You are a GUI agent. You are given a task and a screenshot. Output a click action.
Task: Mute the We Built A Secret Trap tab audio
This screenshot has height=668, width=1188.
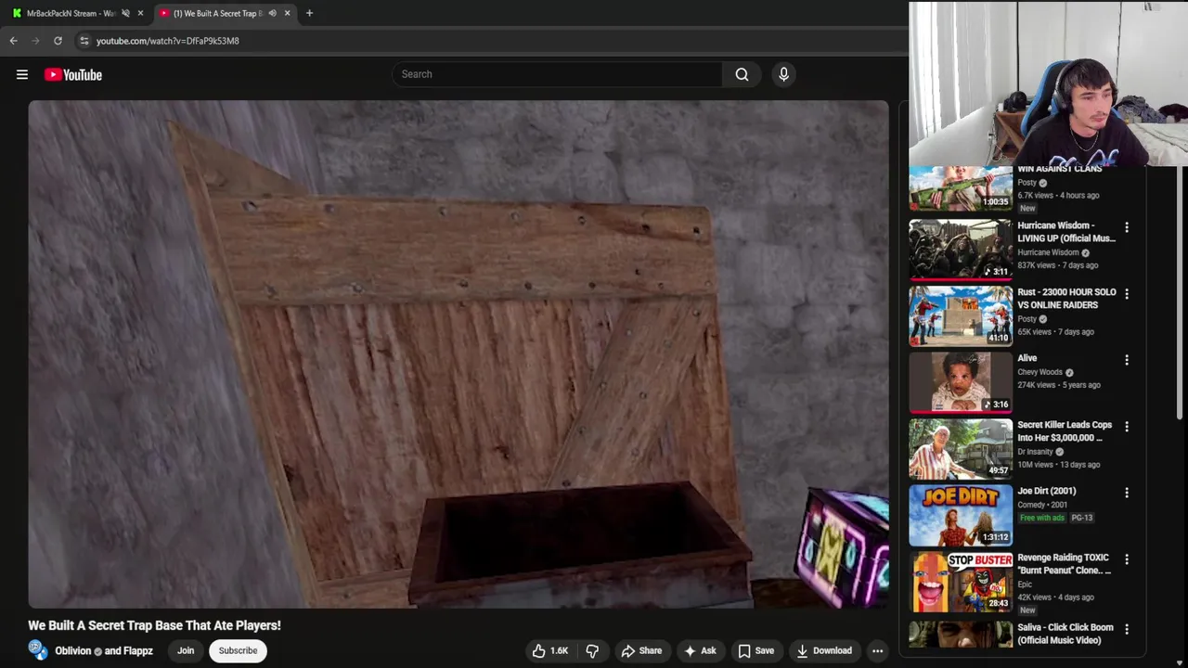click(x=272, y=13)
